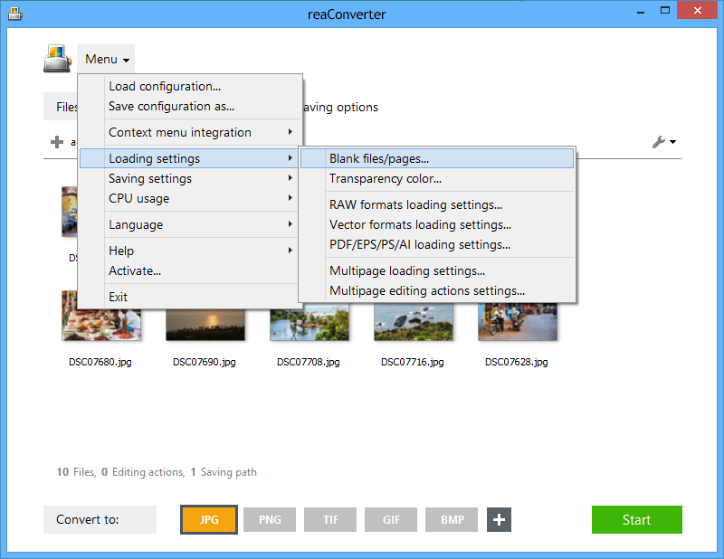This screenshot has height=559, width=724.
Task: Click the DSC07708.jpg file name
Action: [309, 362]
